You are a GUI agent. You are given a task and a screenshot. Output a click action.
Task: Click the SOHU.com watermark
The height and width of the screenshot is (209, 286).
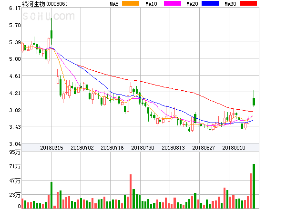pyautogui.click(x=50, y=16)
